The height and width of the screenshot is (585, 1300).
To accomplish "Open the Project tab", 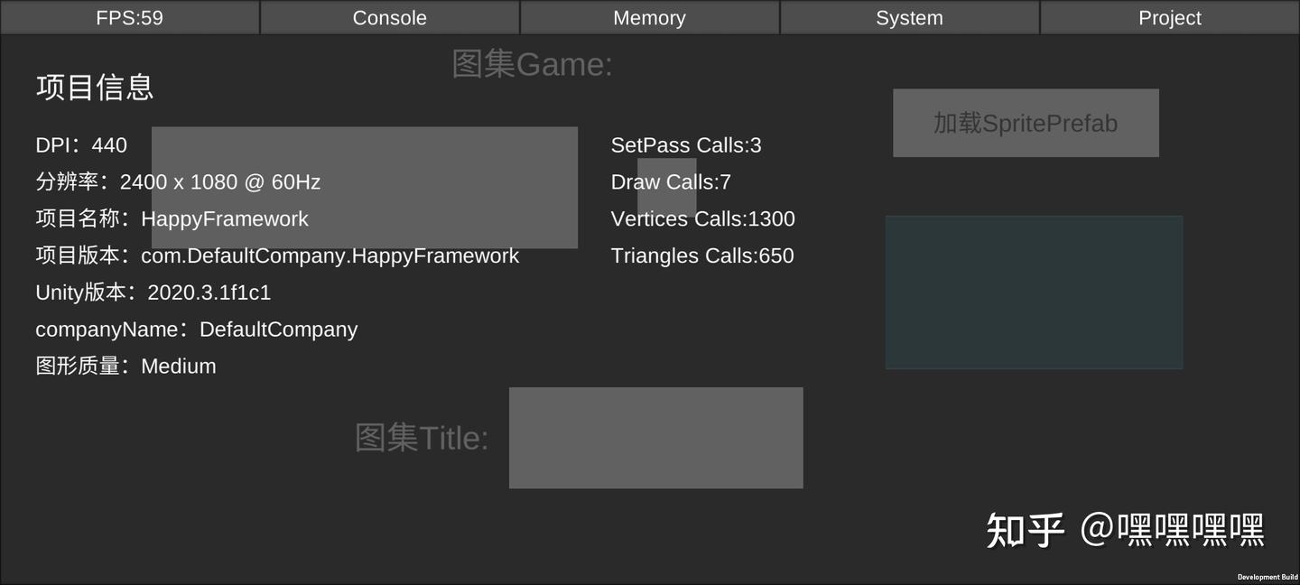I will (x=1169, y=17).
